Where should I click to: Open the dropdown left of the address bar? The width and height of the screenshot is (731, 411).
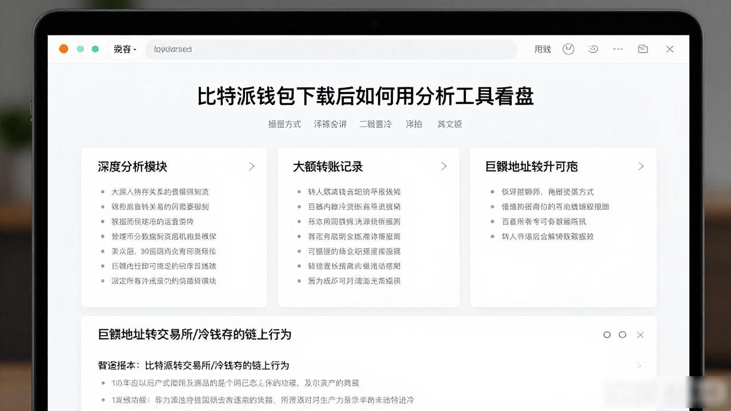(x=124, y=49)
